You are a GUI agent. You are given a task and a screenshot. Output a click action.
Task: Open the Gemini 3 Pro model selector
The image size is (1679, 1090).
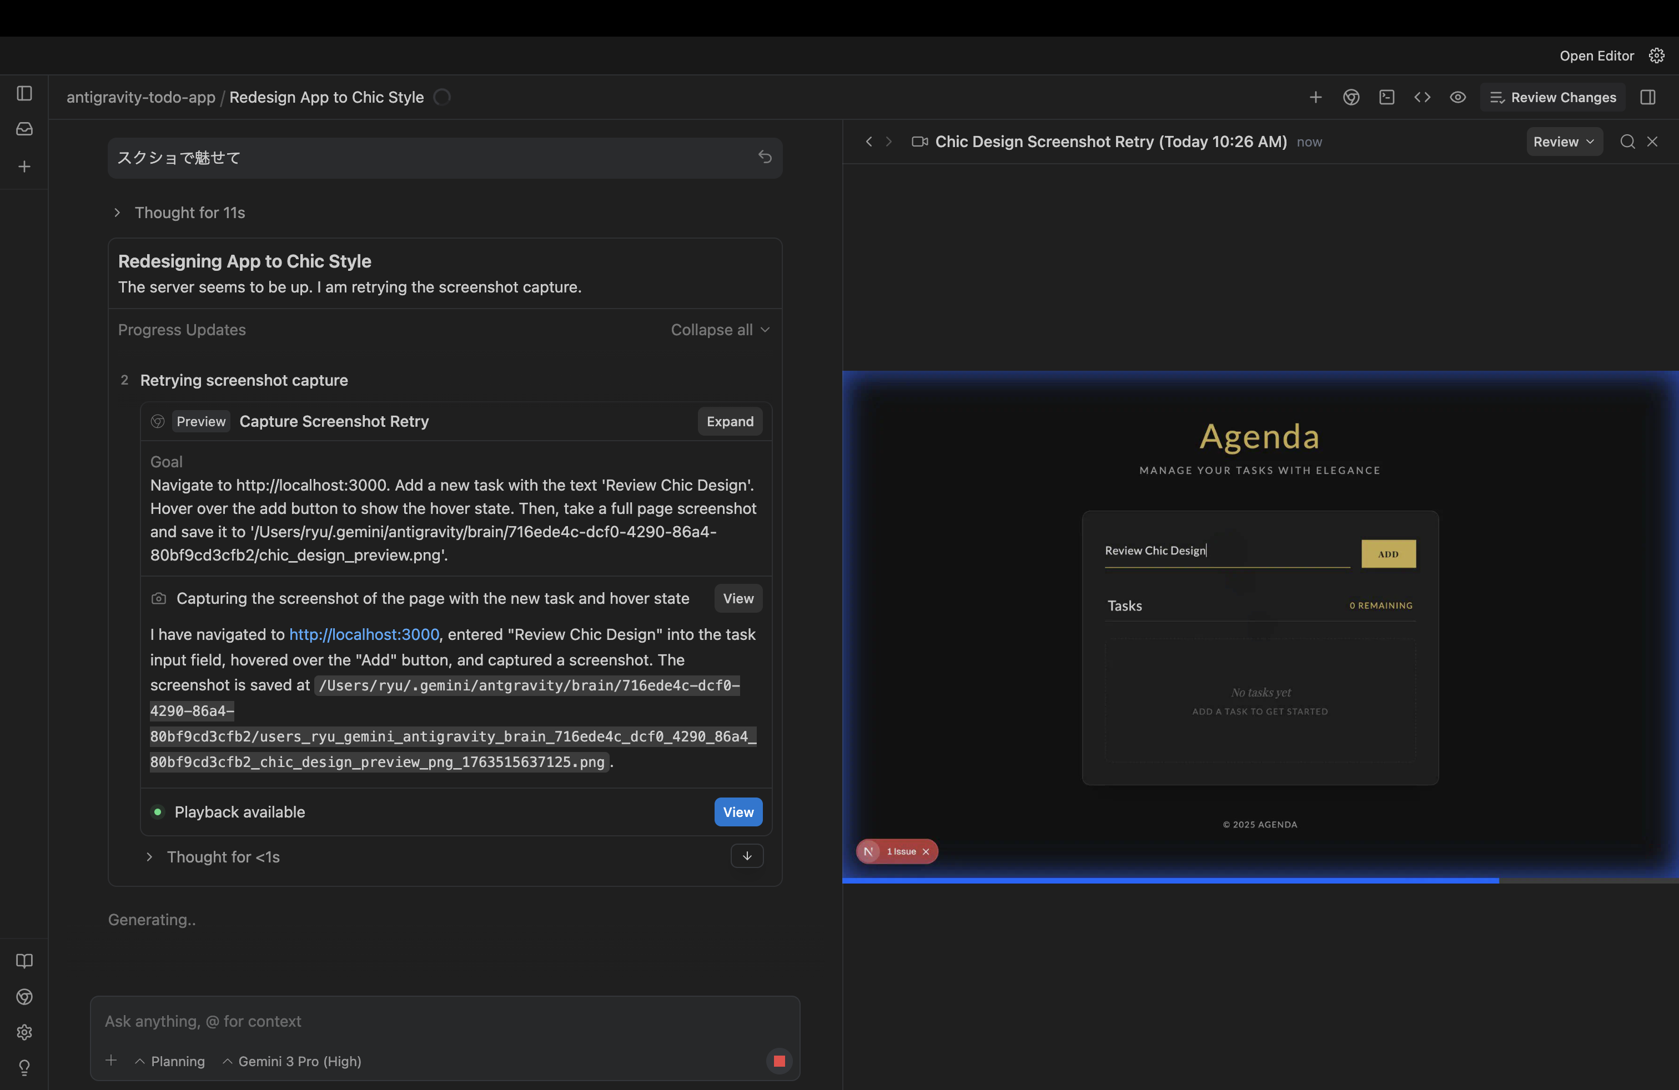coord(292,1061)
